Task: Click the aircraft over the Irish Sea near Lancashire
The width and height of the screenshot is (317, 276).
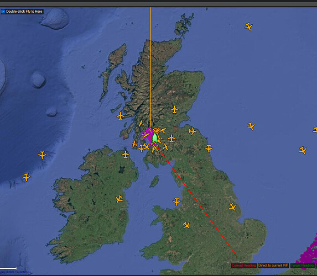Action: pyautogui.click(x=176, y=201)
